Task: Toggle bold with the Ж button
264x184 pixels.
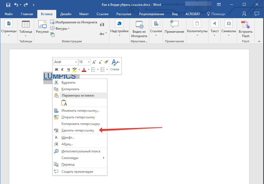Action: [x=57, y=69]
